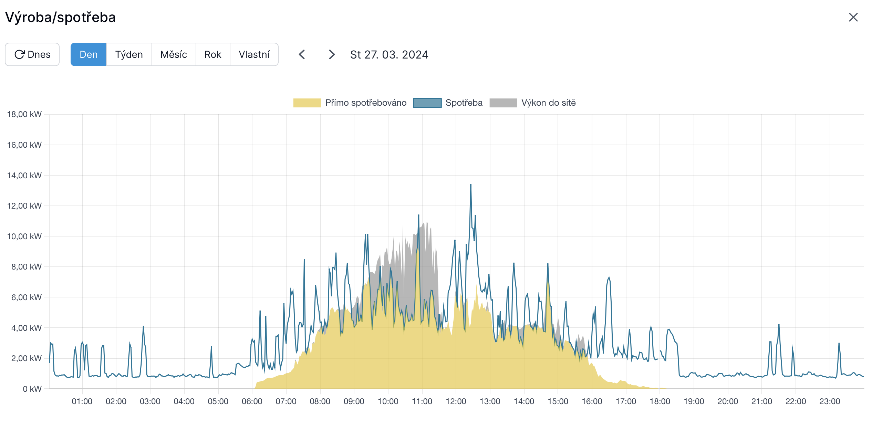
Task: Select the Den view tab
Action: (x=89, y=54)
